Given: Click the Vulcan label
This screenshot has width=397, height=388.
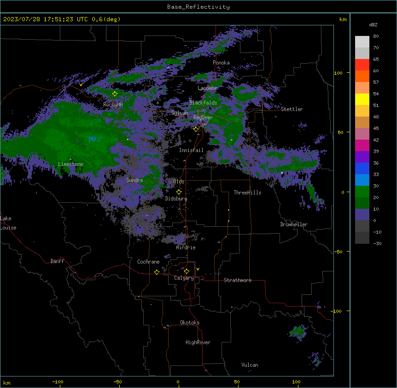Looking at the screenshot, I should [x=250, y=365].
